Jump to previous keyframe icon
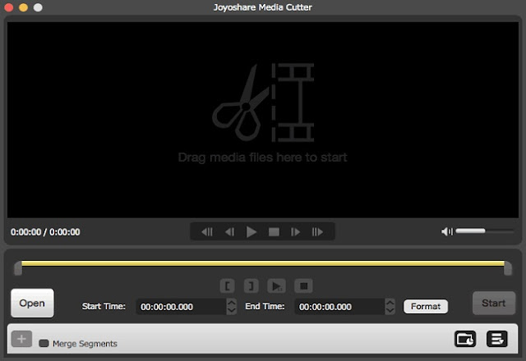Viewport: 526px width, 361px height. (x=207, y=231)
